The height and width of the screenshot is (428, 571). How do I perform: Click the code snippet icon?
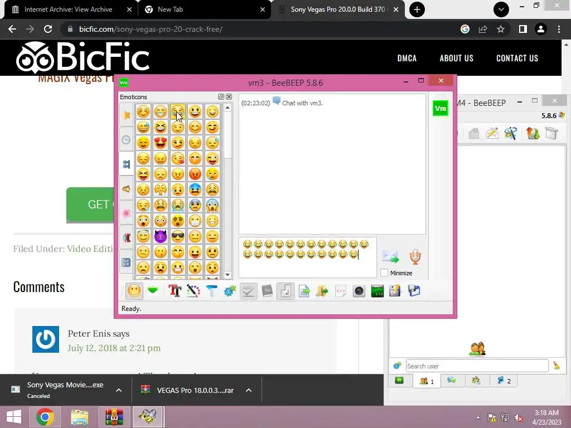pyautogui.click(x=340, y=291)
